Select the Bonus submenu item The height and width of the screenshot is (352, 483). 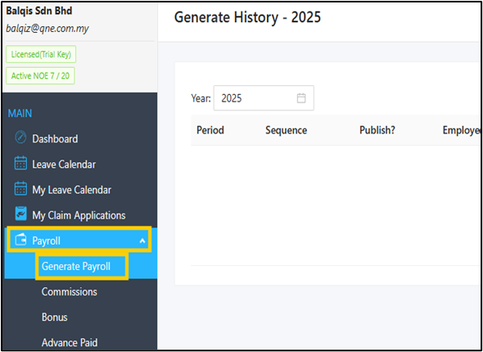[x=55, y=317]
